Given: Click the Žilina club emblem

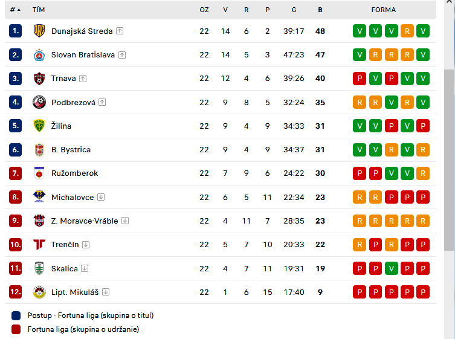Looking at the screenshot, I should (x=39, y=126).
